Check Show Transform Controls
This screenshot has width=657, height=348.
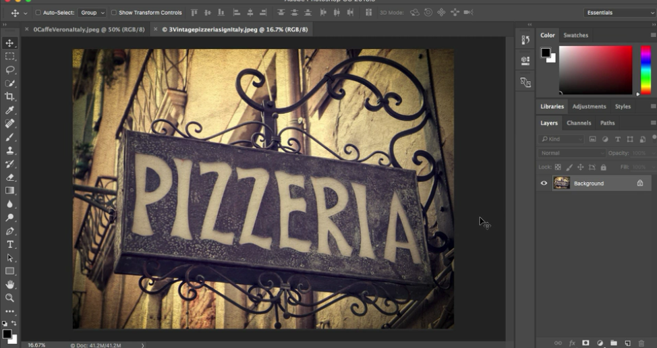point(113,13)
